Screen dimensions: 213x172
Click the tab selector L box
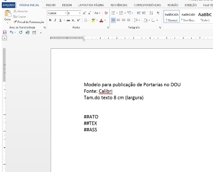(x=5, y=38)
